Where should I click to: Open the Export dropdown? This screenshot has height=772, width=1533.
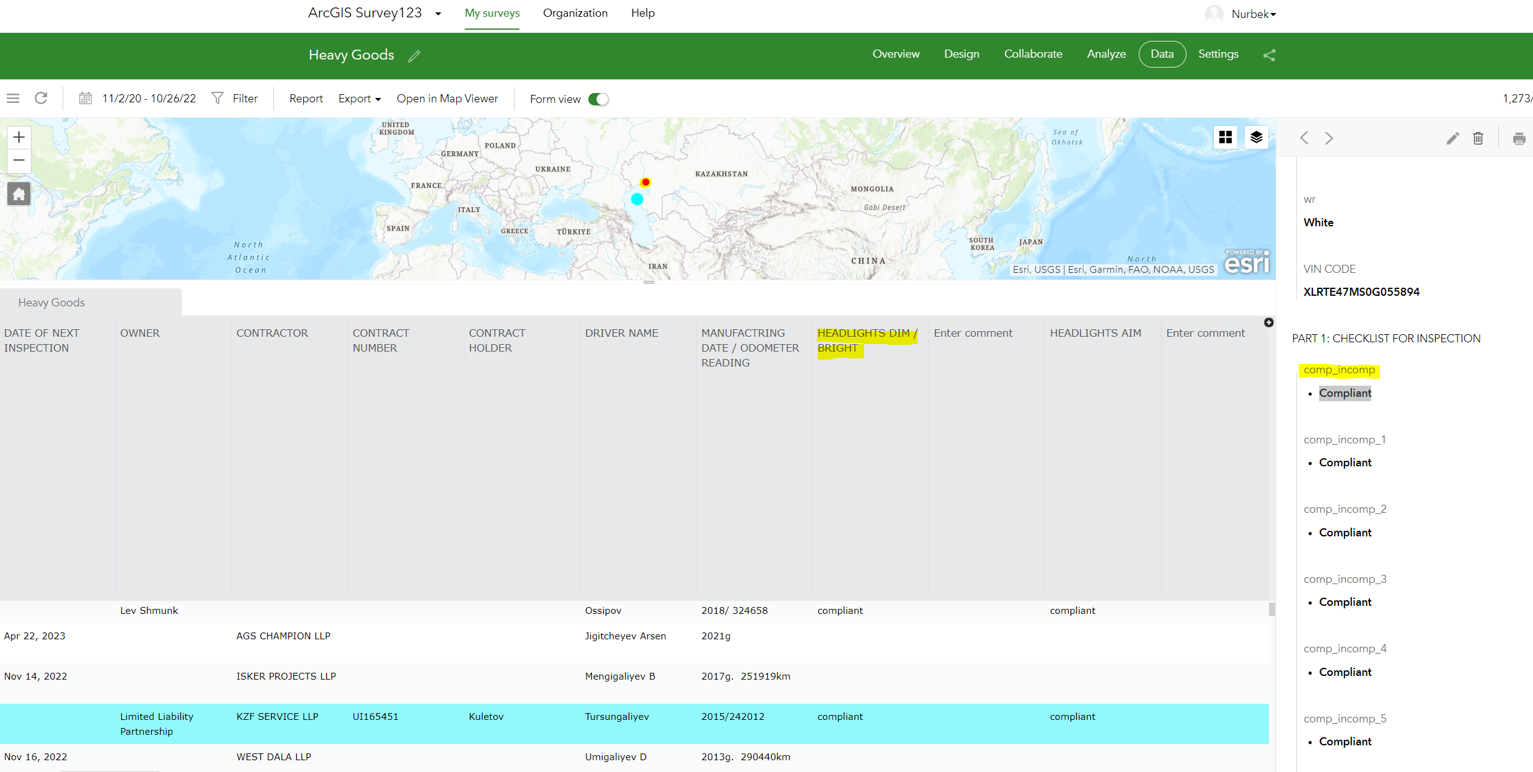click(x=360, y=99)
